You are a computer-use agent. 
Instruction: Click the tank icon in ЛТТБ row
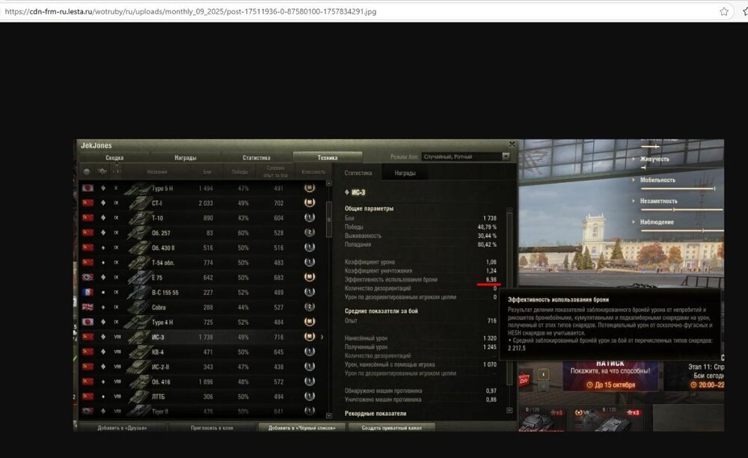pyautogui.click(x=138, y=396)
